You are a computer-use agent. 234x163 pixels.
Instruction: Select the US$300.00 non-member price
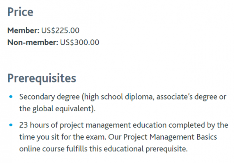[80, 42]
